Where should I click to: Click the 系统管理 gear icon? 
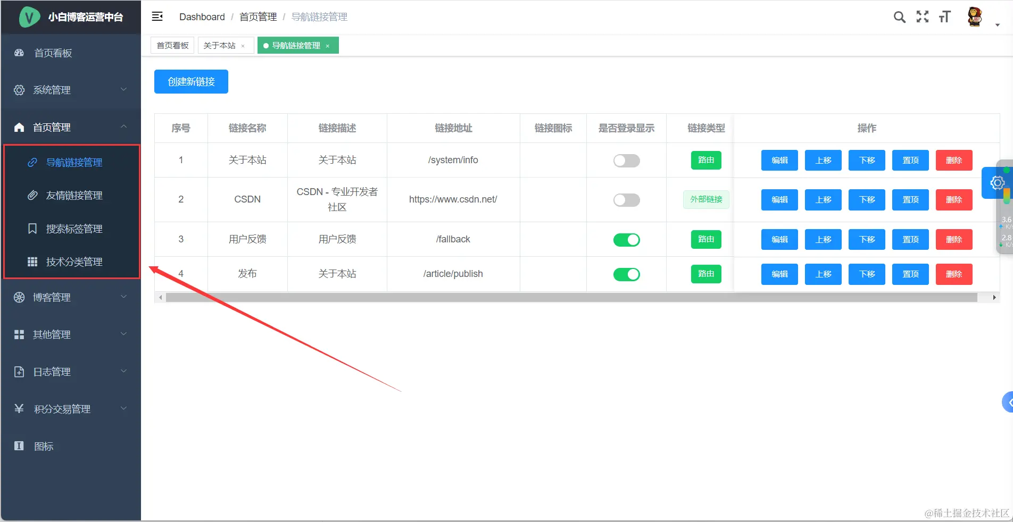pyautogui.click(x=19, y=90)
